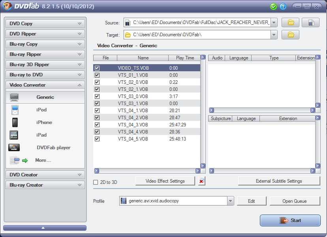Screen dimensions: 327x237
Task: Collapse the Video Converter section
Action: click(x=45, y=85)
